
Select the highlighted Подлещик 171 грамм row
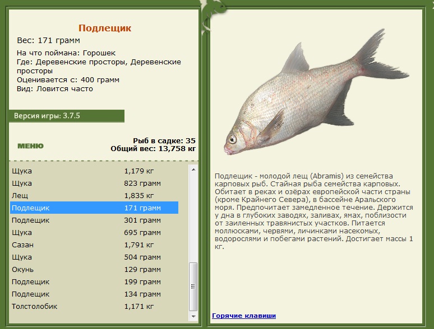point(94,208)
